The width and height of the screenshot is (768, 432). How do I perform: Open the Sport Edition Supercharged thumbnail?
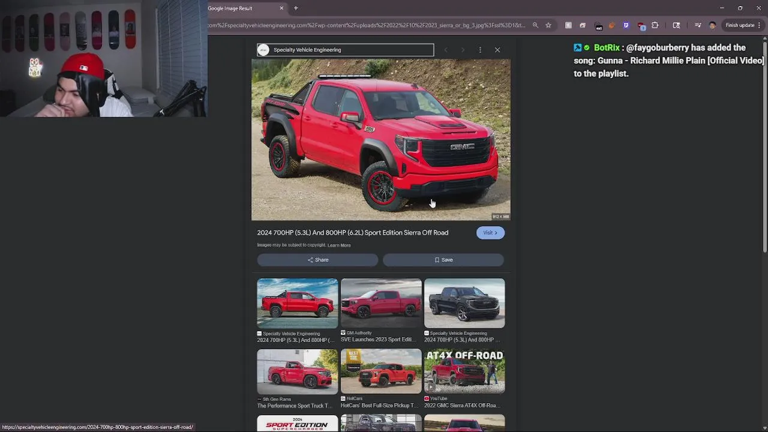pyautogui.click(x=298, y=424)
